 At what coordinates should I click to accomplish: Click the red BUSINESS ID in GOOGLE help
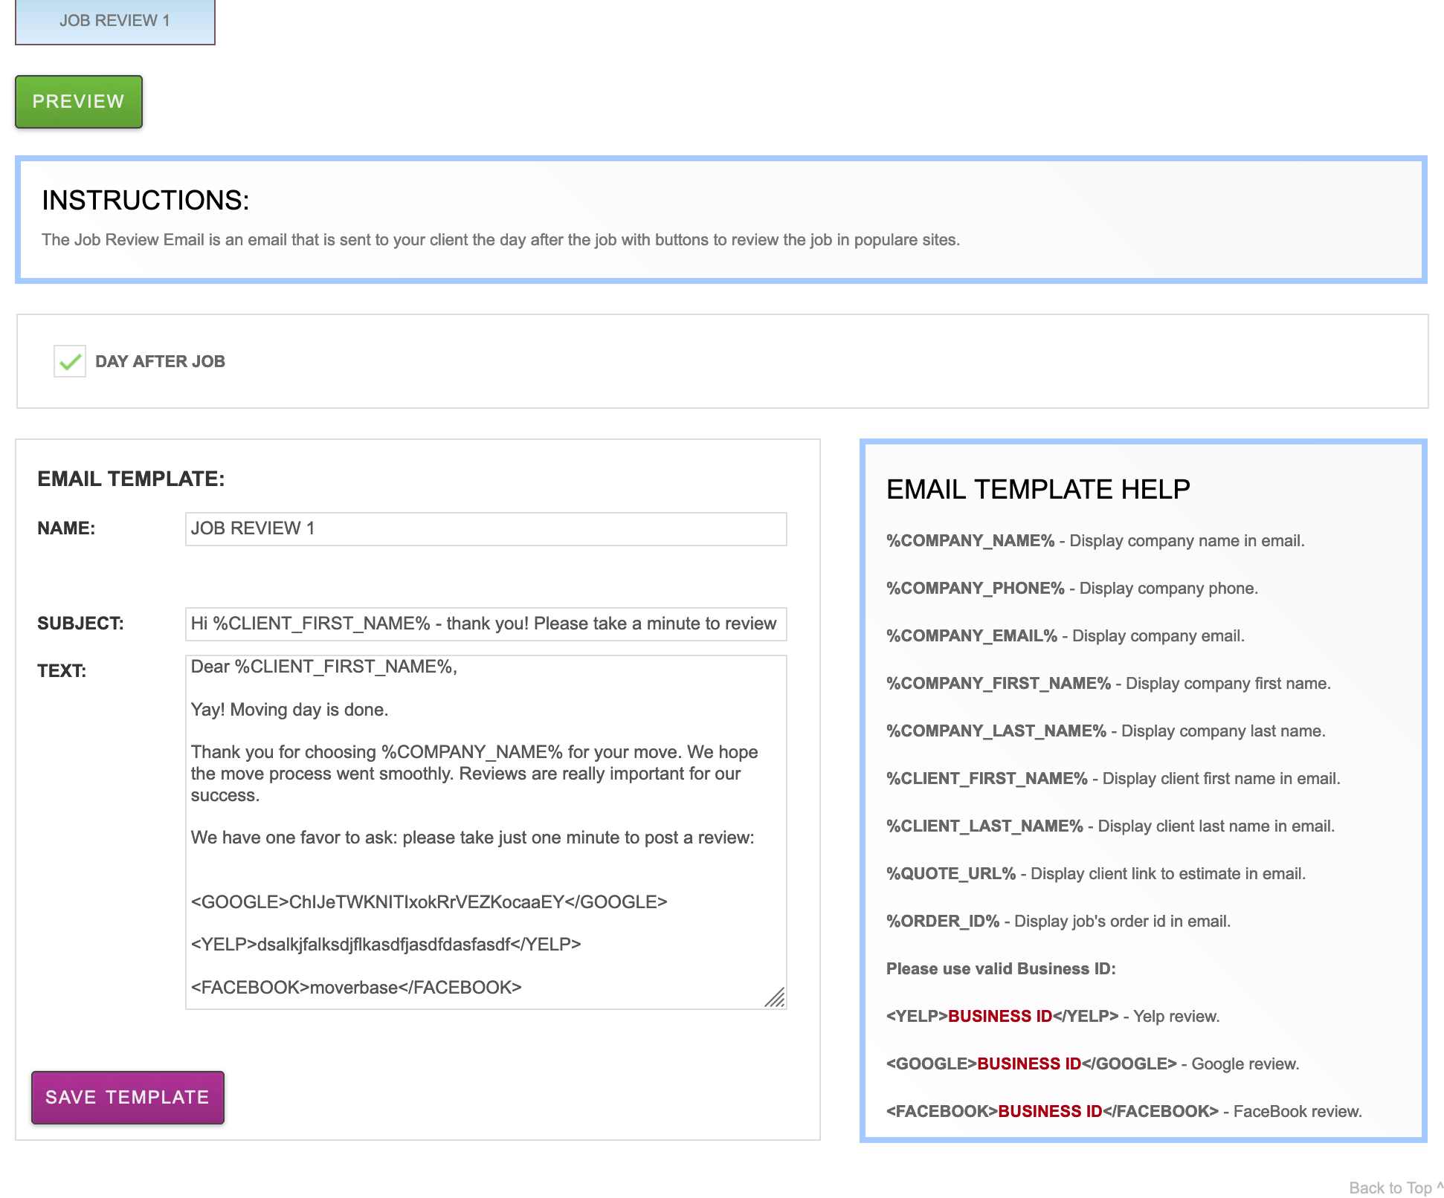[x=1028, y=1064]
